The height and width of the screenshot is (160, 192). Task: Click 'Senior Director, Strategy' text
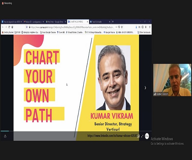(113, 124)
